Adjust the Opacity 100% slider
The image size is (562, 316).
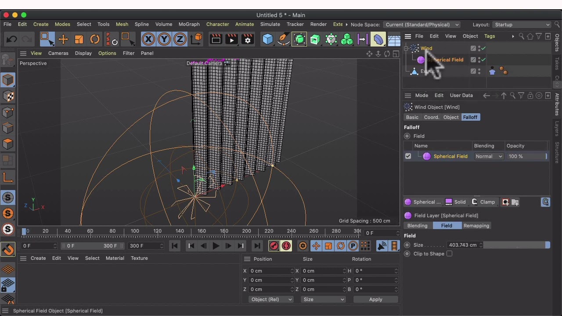[527, 156]
